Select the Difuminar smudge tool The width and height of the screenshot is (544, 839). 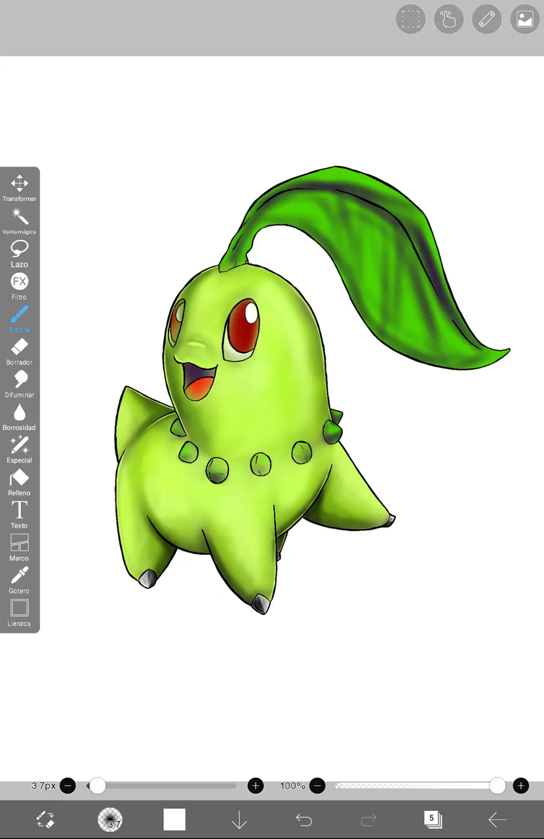click(x=20, y=384)
